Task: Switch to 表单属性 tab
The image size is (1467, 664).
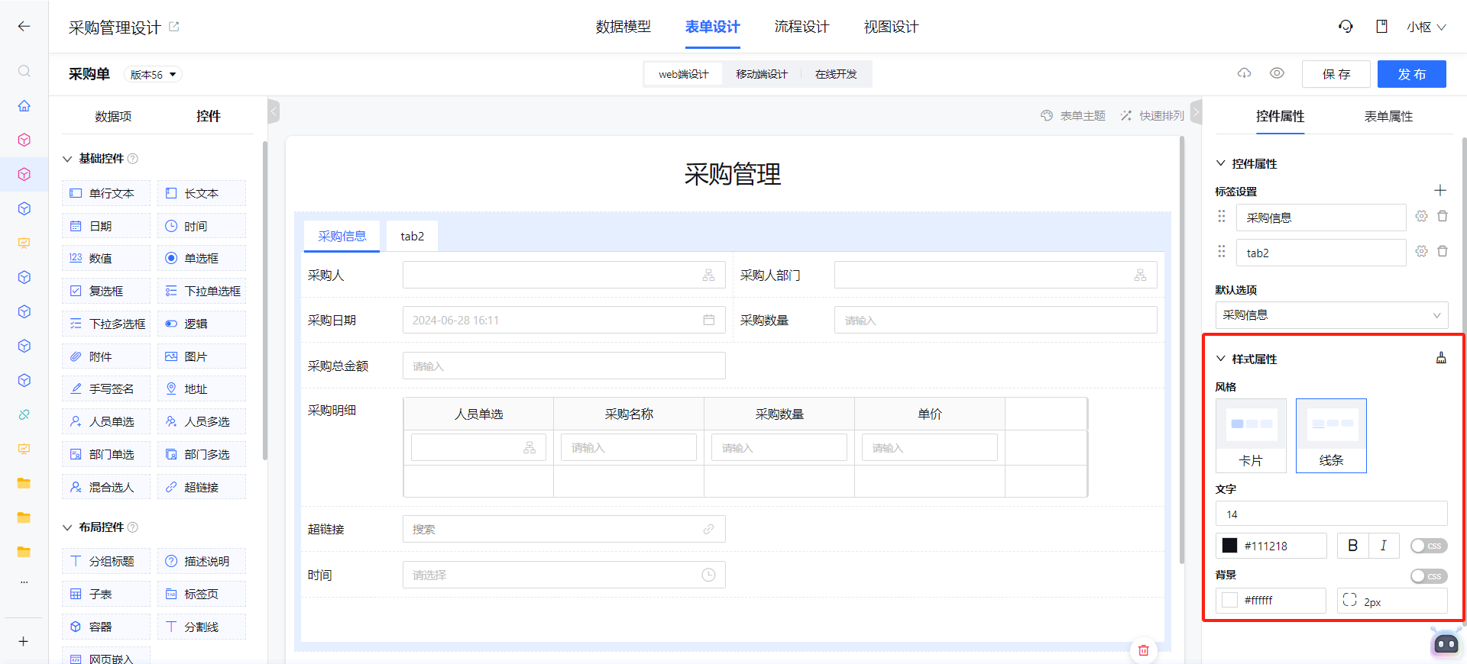Action: (1388, 116)
